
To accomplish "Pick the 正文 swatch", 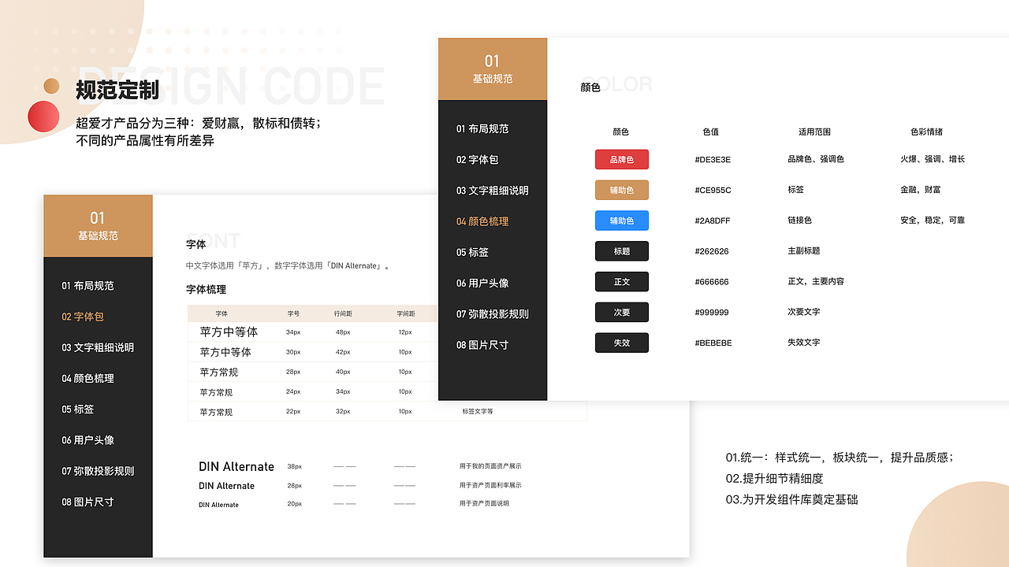I will 621,281.
